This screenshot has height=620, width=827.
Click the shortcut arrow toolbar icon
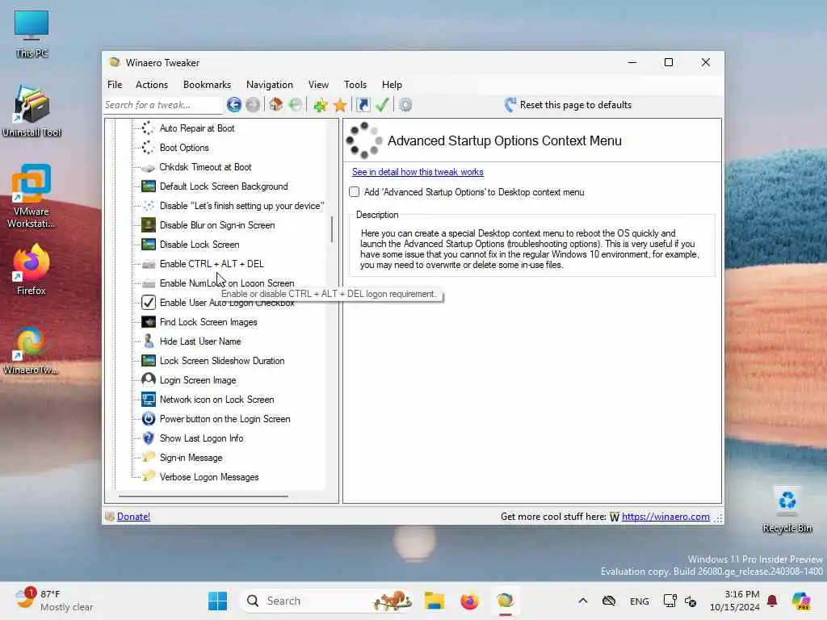point(363,105)
